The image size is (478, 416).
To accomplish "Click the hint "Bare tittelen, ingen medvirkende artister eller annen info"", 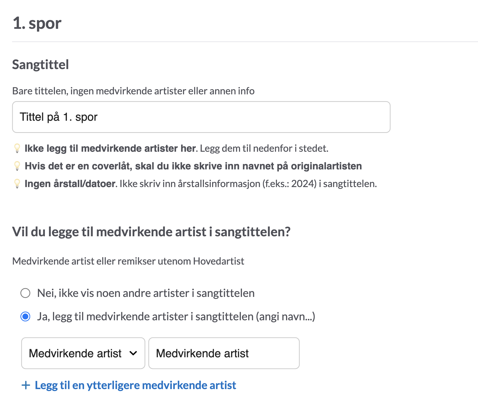I will 134,91.
